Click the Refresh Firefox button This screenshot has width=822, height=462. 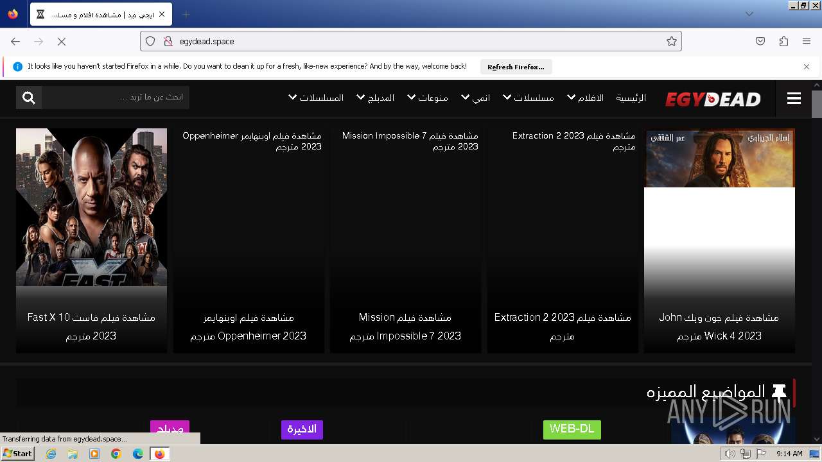click(x=516, y=67)
